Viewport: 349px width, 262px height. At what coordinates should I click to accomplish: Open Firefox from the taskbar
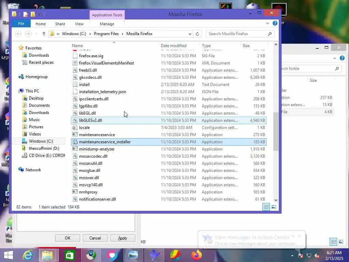(196, 255)
